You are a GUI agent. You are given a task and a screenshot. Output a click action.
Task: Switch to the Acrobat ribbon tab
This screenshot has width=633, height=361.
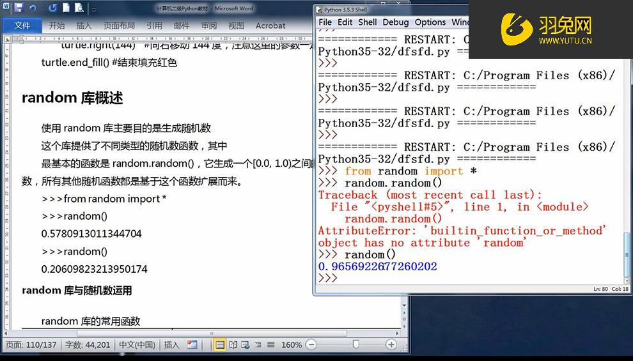click(x=270, y=26)
